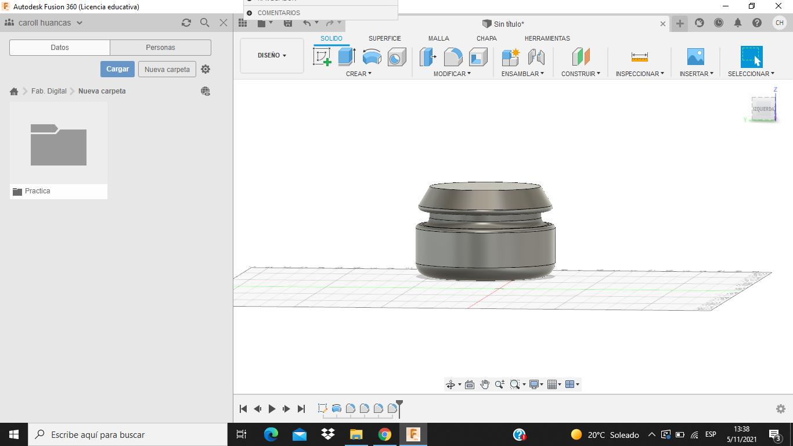Activate the Fillet tool in Modificar
Screen dimensions: 793x446
pyautogui.click(x=453, y=57)
